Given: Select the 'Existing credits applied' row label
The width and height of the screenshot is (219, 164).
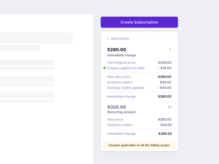Looking at the screenshot, I should (126, 88).
